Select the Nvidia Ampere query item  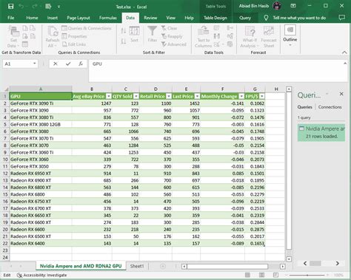tap(321, 132)
